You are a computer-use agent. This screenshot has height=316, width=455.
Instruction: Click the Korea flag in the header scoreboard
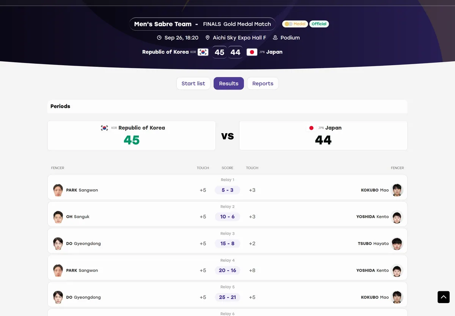point(203,52)
